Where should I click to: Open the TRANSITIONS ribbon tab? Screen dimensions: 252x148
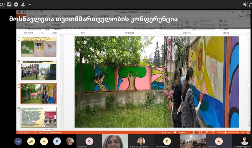69,16
